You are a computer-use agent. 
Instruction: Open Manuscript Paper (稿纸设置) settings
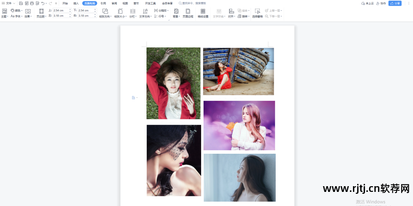203,13
